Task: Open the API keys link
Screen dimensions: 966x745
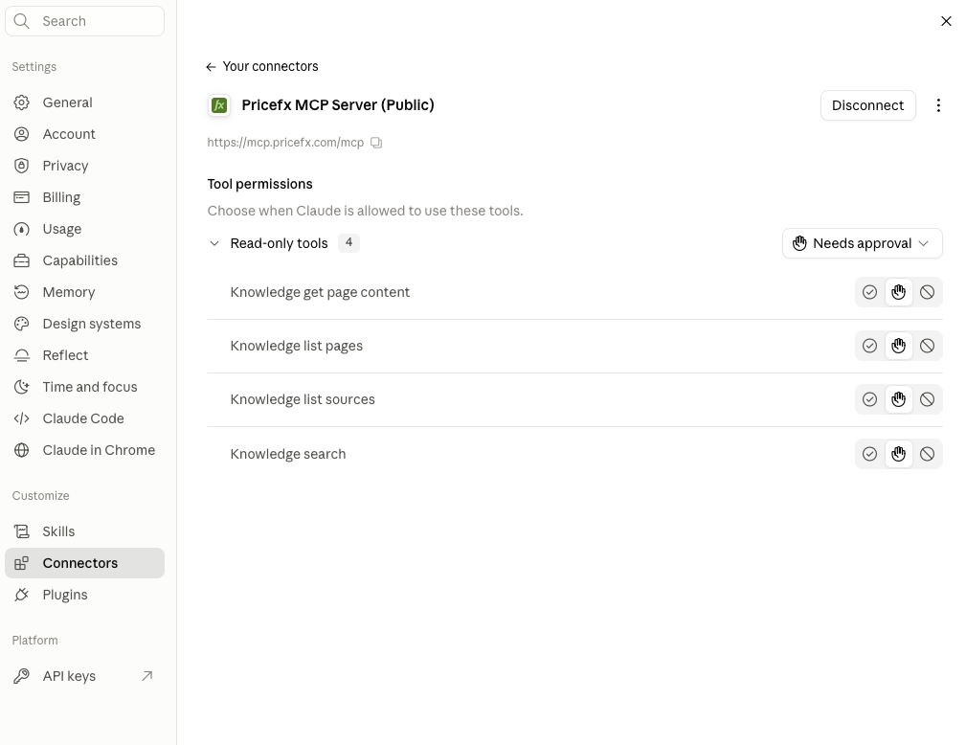Action: [x=85, y=676]
